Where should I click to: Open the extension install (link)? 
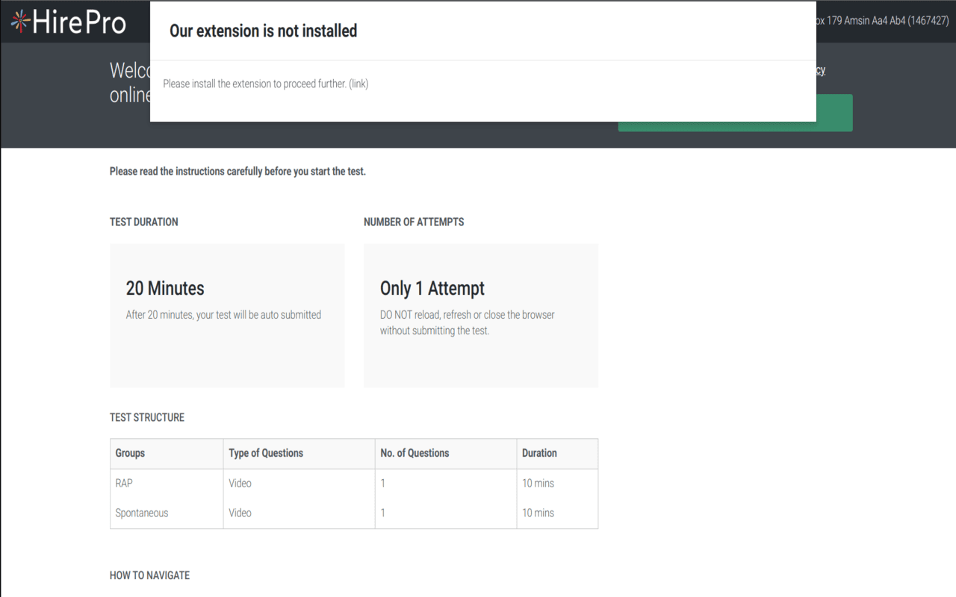[358, 84]
